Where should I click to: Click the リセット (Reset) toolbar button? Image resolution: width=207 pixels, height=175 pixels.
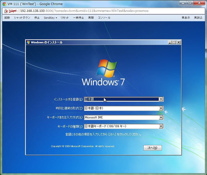point(65,18)
